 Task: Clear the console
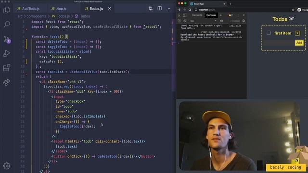coord(185,21)
